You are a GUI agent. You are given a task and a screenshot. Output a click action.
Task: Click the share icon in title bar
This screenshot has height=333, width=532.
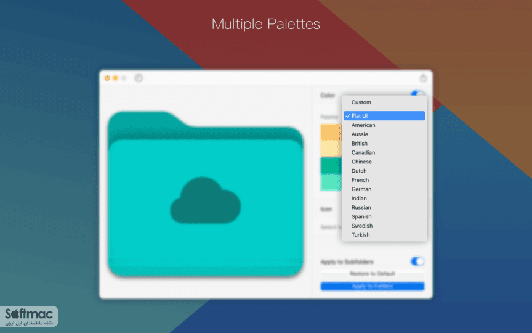click(x=423, y=78)
